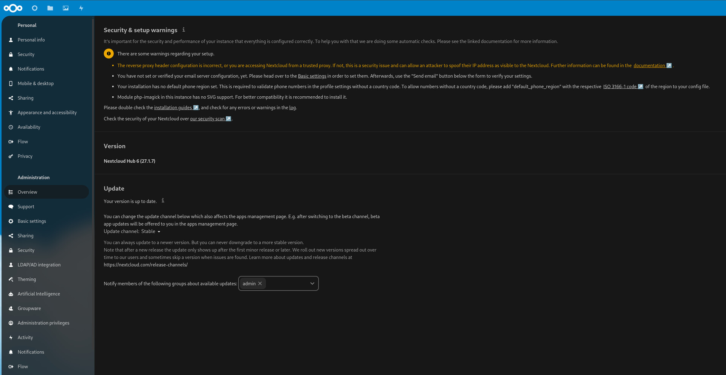Open Artificial Intelligence settings
The height and width of the screenshot is (375, 726).
click(x=39, y=293)
